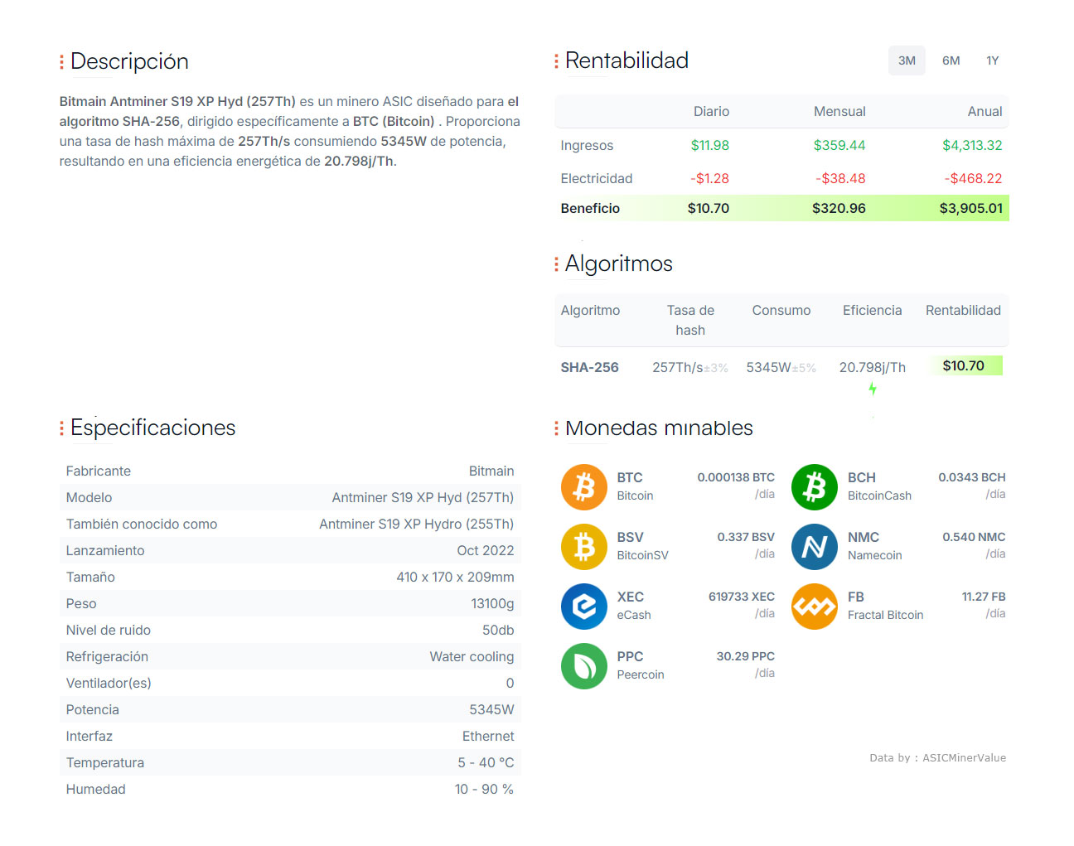Screen dimensions: 1074x846
Task: Click the eCash XEC coin icon
Action: 584,607
